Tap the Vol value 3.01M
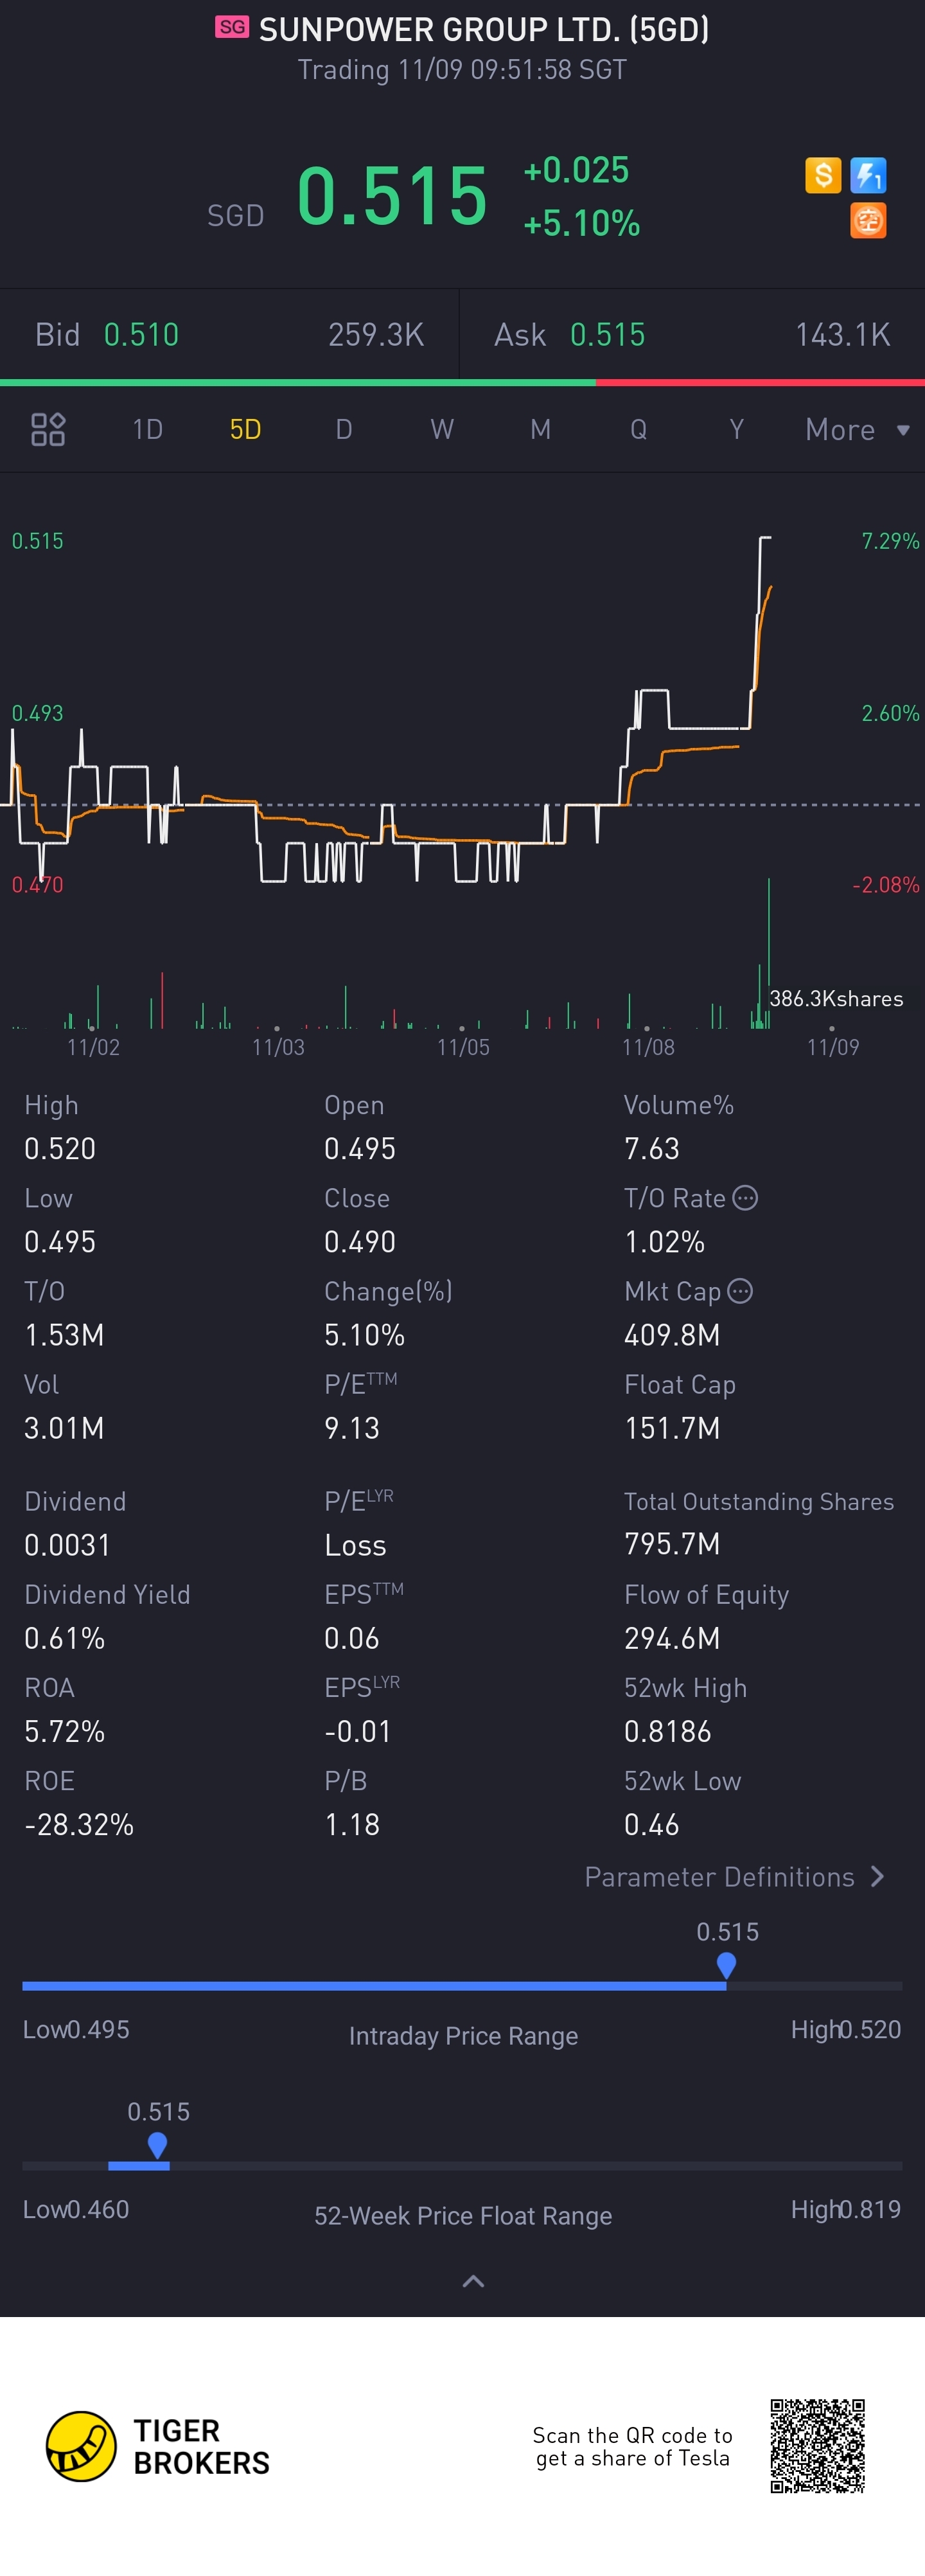The height and width of the screenshot is (2576, 925). 64,1427
